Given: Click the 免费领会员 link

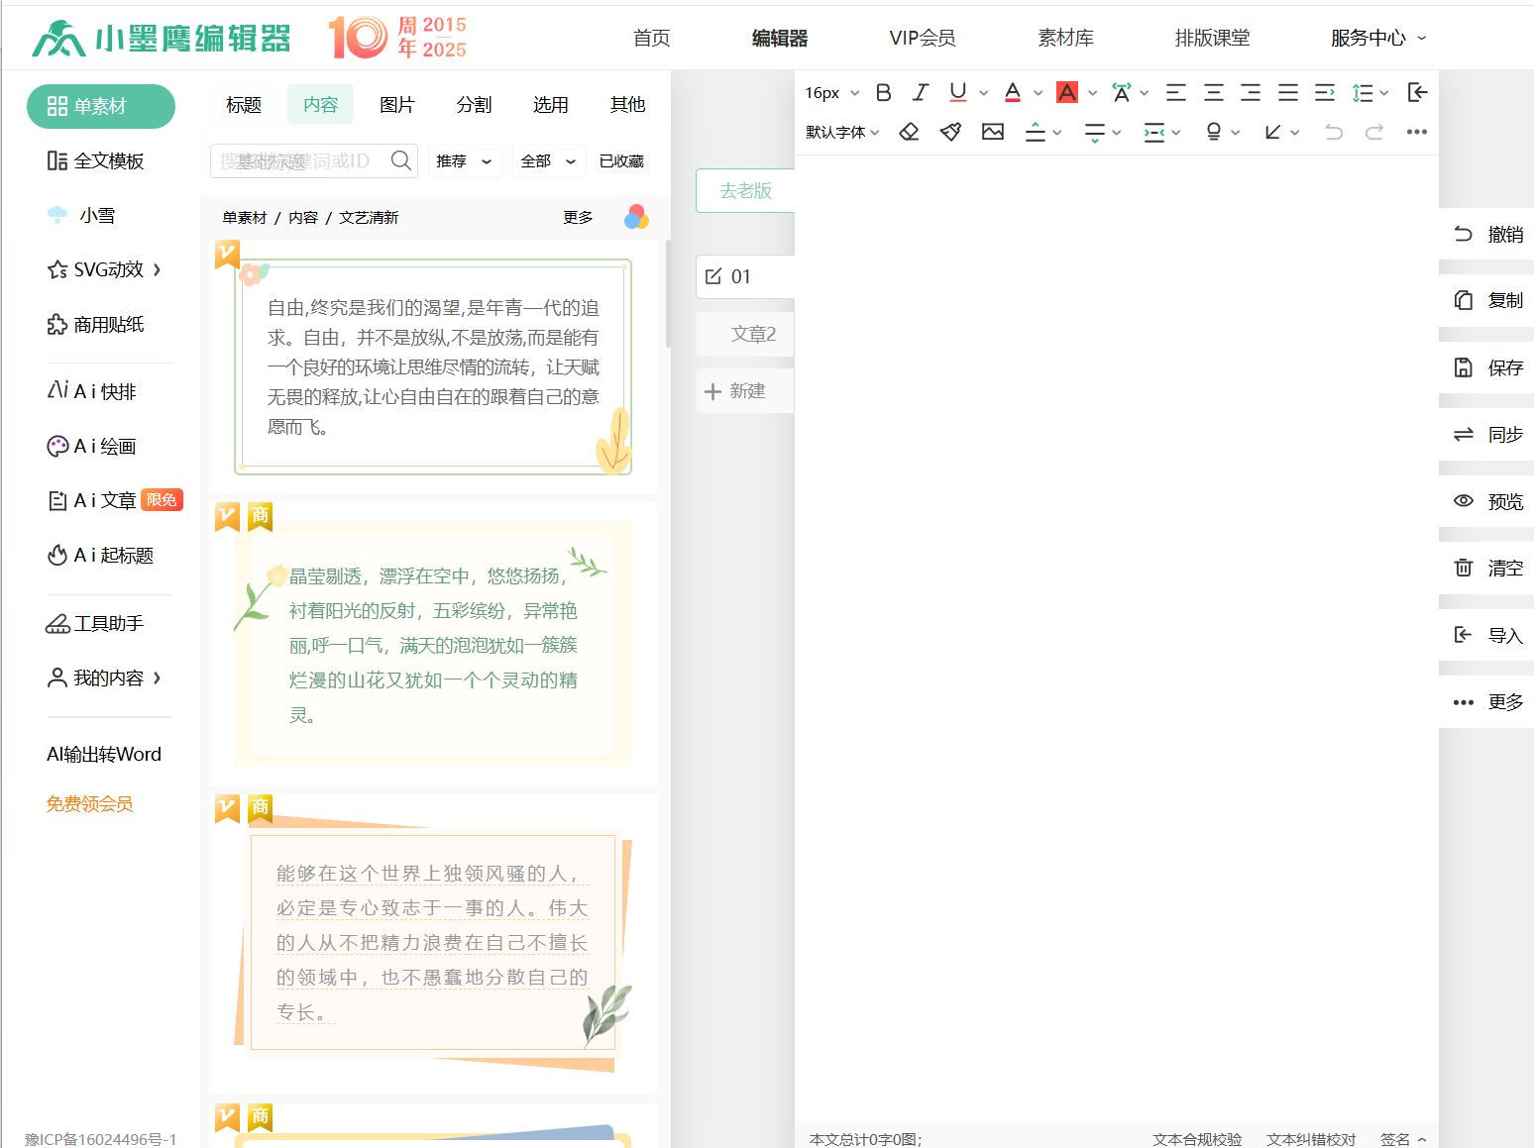Looking at the screenshot, I should tap(90, 803).
